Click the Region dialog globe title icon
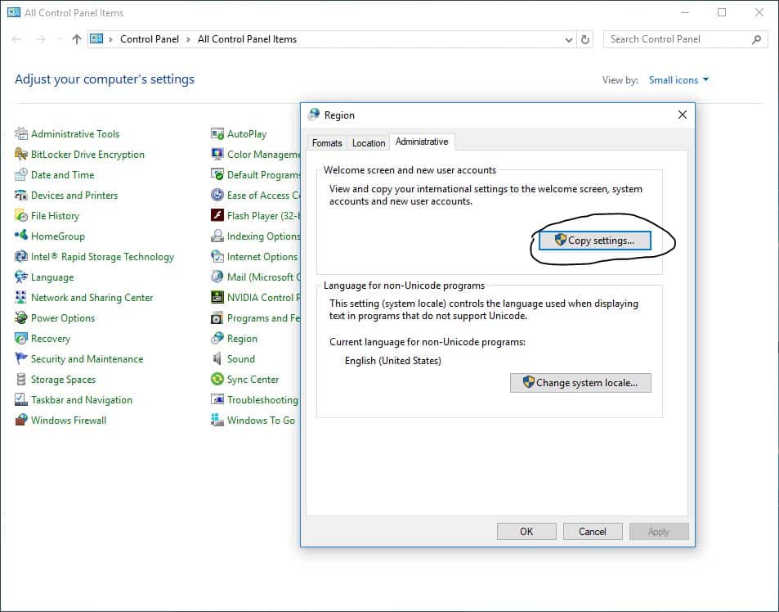 pos(314,115)
